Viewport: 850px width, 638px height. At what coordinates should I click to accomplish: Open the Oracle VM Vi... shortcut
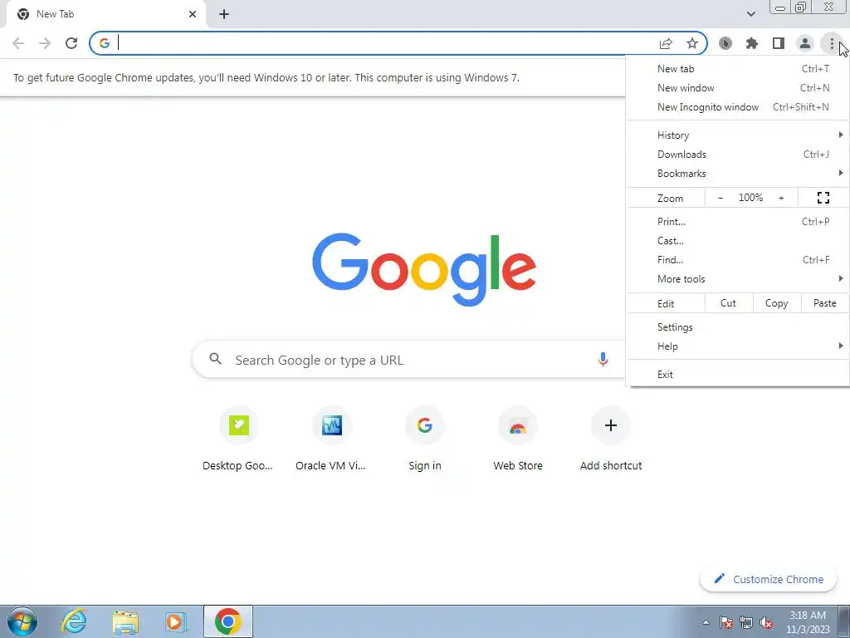tap(331, 440)
